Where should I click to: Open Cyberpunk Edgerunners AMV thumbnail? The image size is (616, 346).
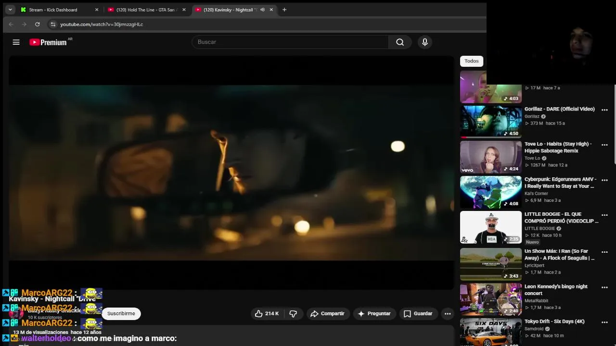(x=491, y=192)
